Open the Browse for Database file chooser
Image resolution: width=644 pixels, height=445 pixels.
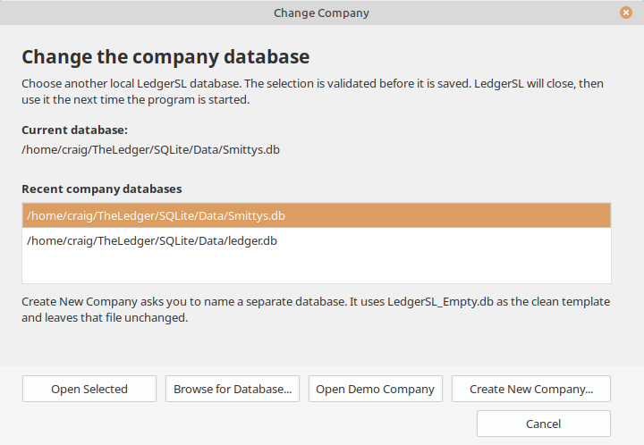coord(233,389)
